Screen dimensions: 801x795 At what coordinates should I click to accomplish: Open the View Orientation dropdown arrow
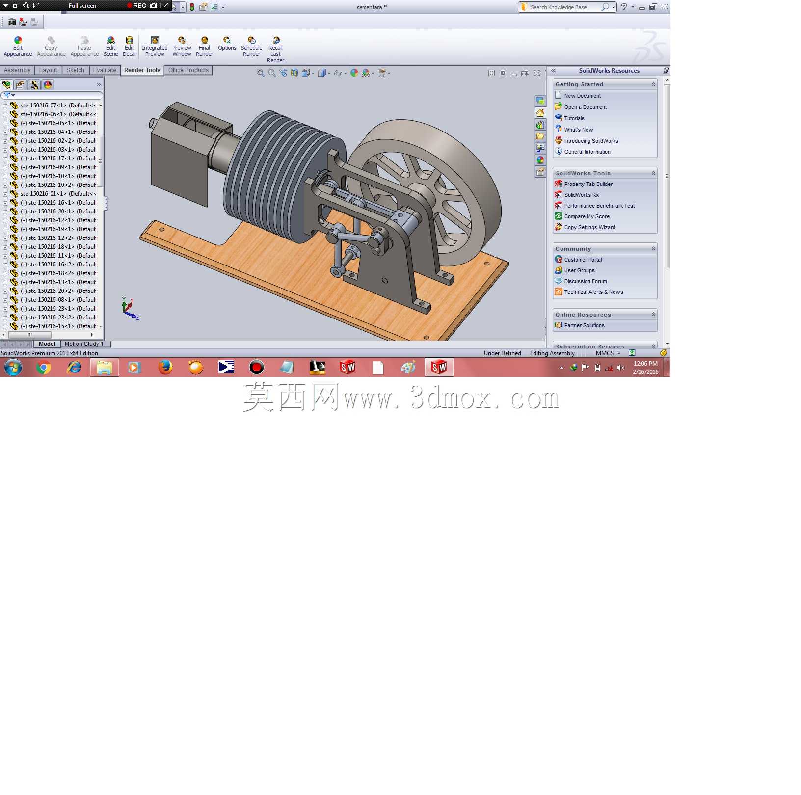click(313, 73)
